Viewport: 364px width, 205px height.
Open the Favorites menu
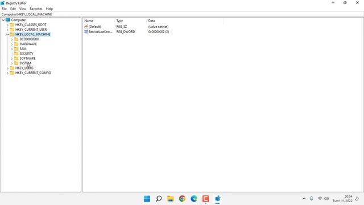(36, 9)
